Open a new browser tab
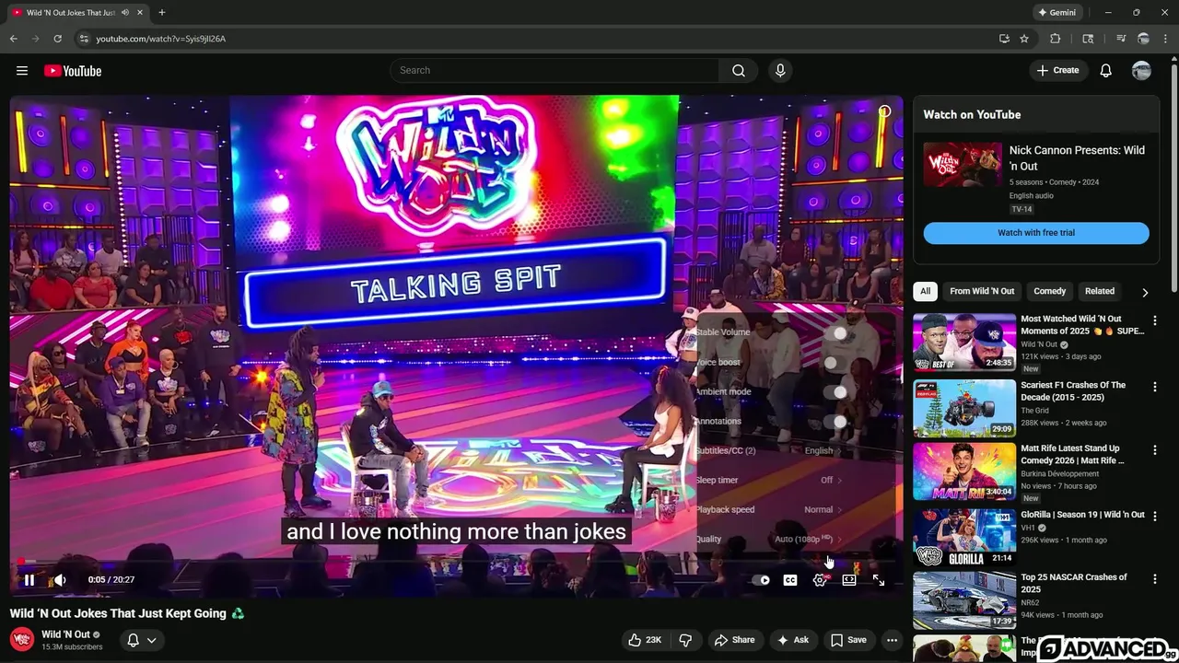This screenshot has width=1179, height=663. click(162, 13)
